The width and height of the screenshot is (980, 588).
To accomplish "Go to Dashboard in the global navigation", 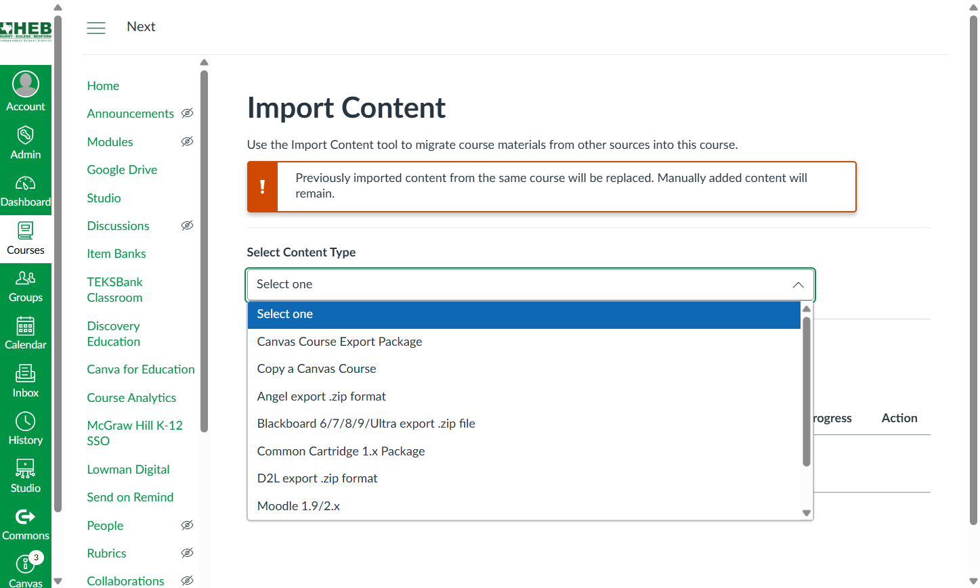I will point(26,191).
